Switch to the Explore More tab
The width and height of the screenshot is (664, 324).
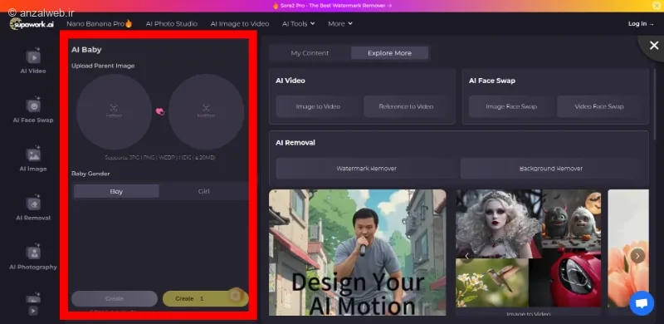[x=389, y=53]
